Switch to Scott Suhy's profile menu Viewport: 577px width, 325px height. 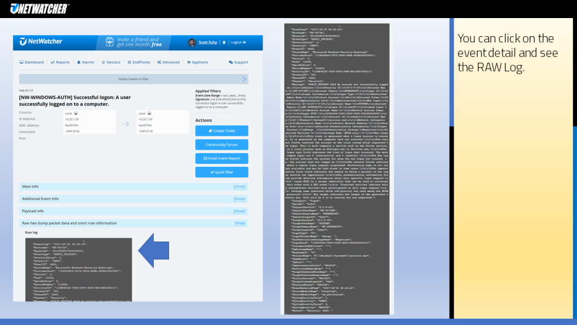click(207, 42)
